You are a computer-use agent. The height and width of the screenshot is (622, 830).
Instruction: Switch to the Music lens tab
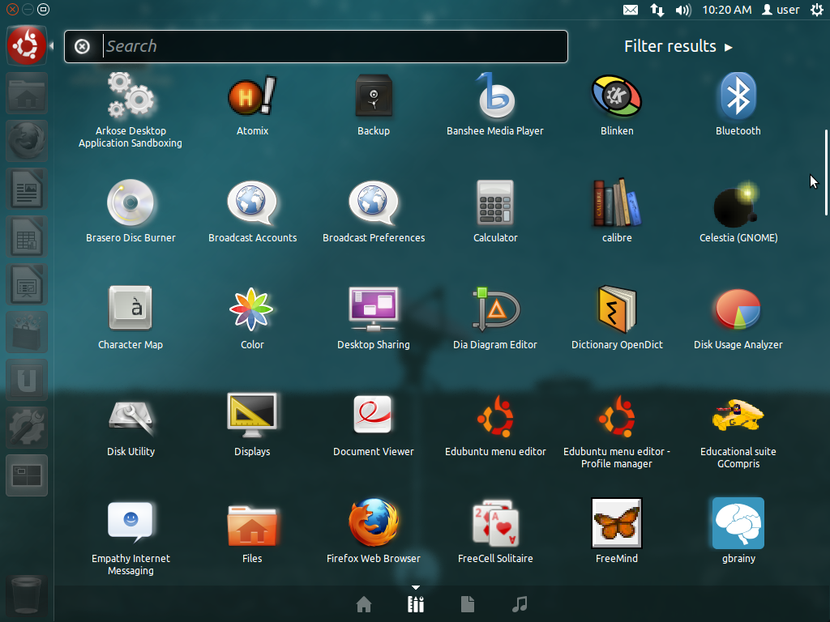pyautogui.click(x=520, y=604)
